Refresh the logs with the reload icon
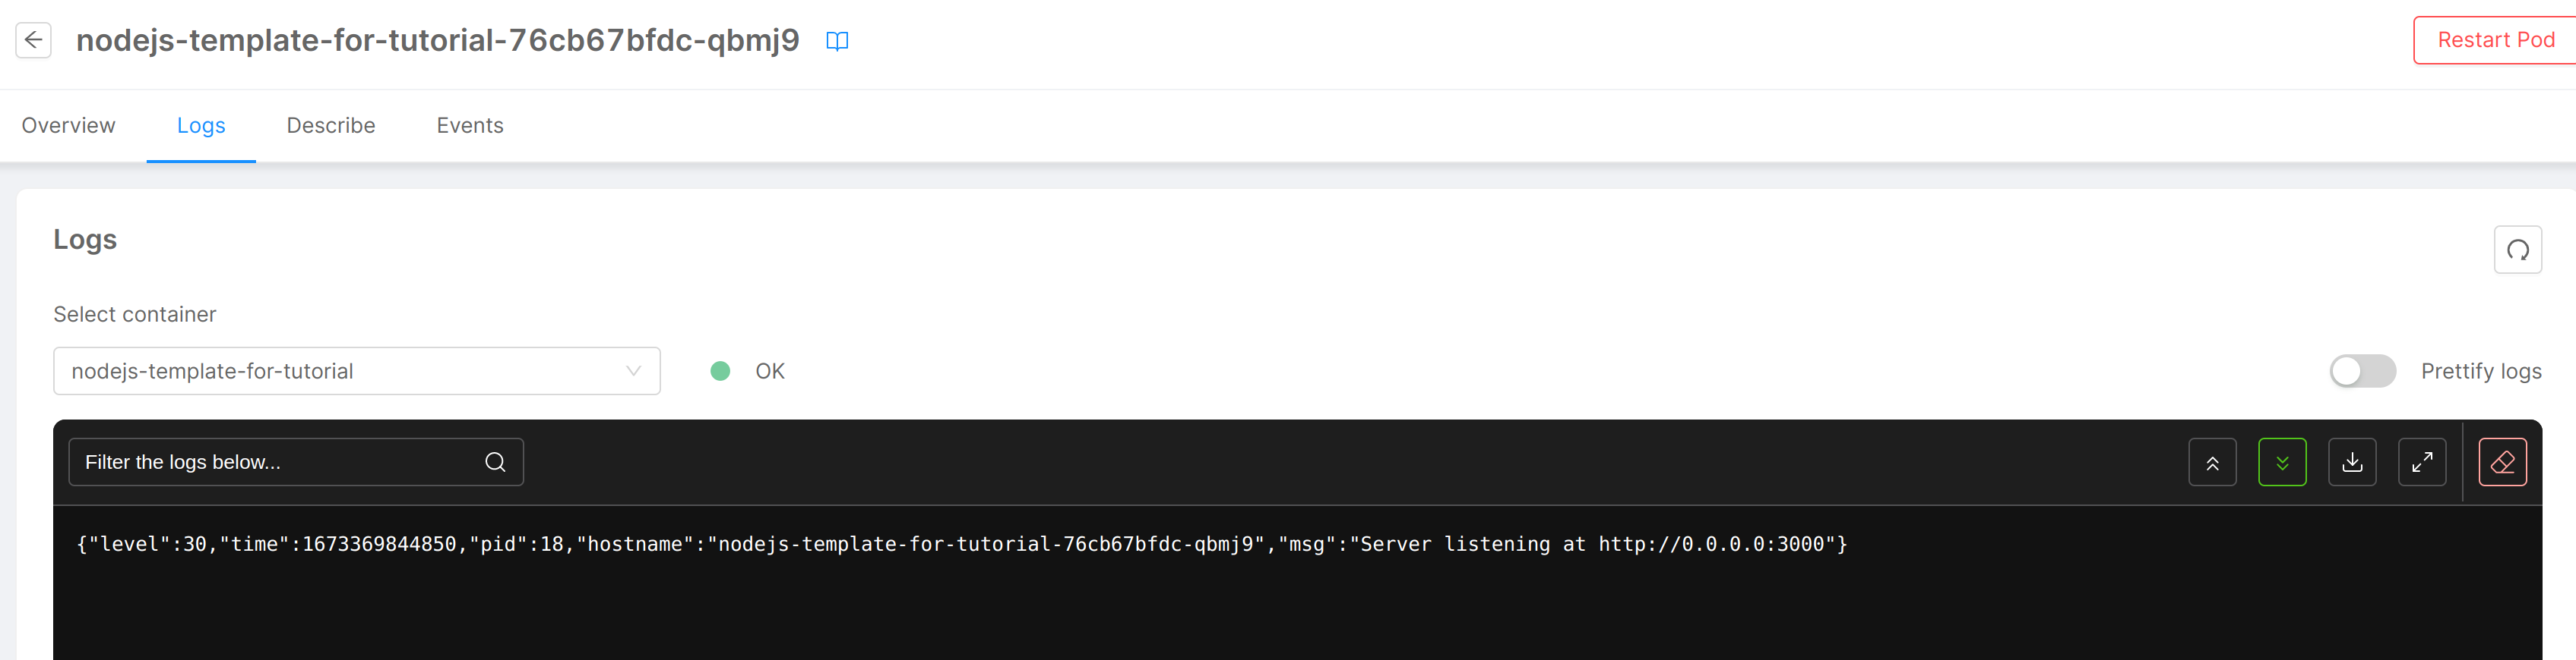Screen dimensions: 2576x660 2517,250
